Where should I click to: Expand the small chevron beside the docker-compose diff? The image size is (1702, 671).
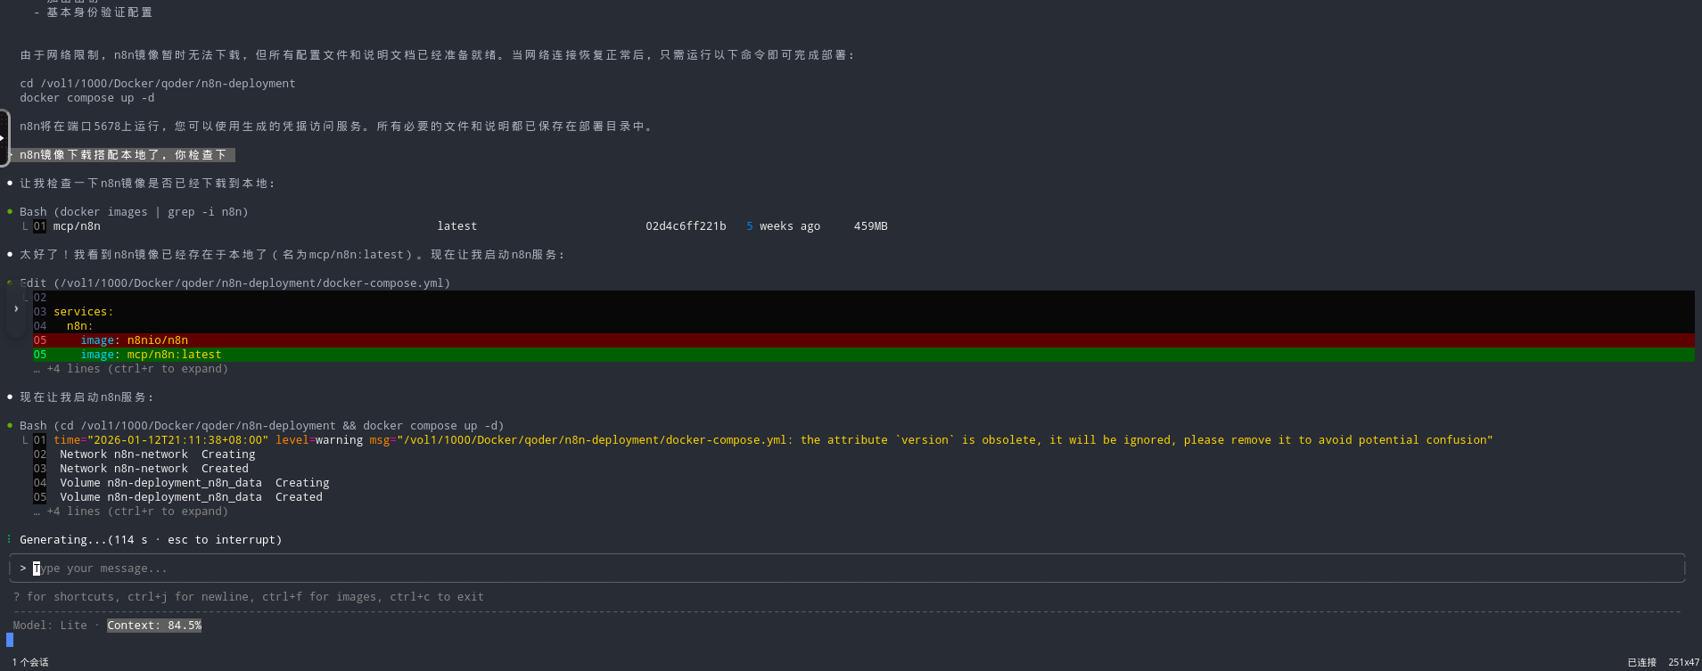click(x=16, y=308)
